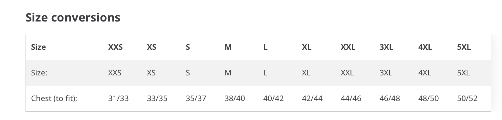Click the 35/37 chest cell

[x=196, y=99]
